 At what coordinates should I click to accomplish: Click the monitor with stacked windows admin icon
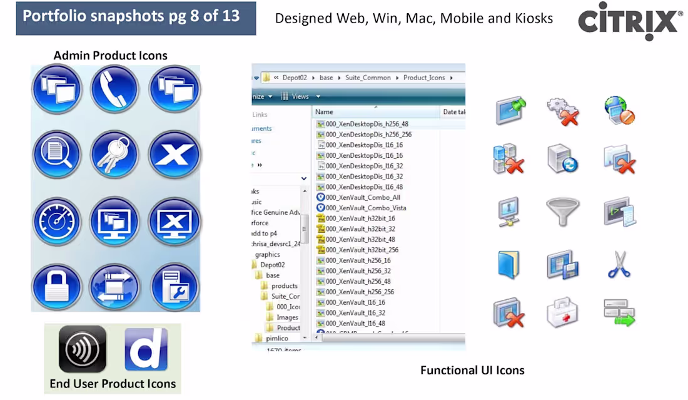[x=114, y=222]
